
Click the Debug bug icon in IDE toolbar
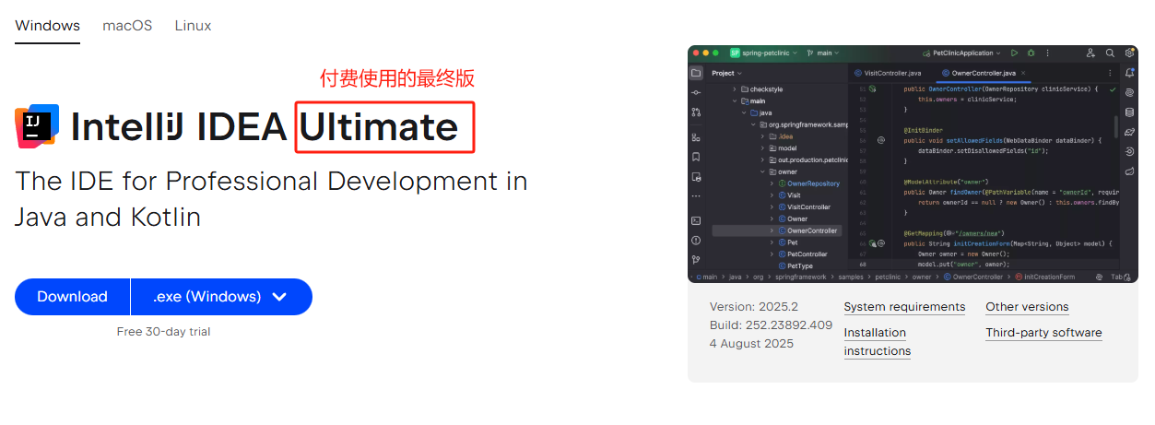(1031, 53)
